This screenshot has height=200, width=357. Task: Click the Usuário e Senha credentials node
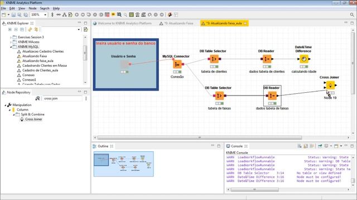click(125, 64)
